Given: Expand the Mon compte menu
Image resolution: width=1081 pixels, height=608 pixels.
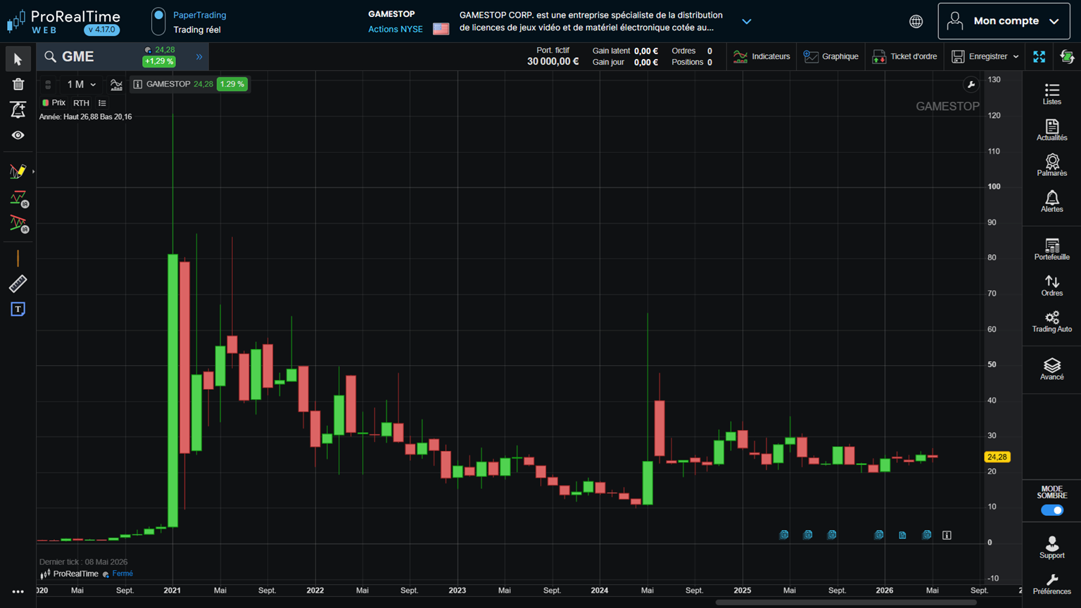Looking at the screenshot, I should 1004,21.
